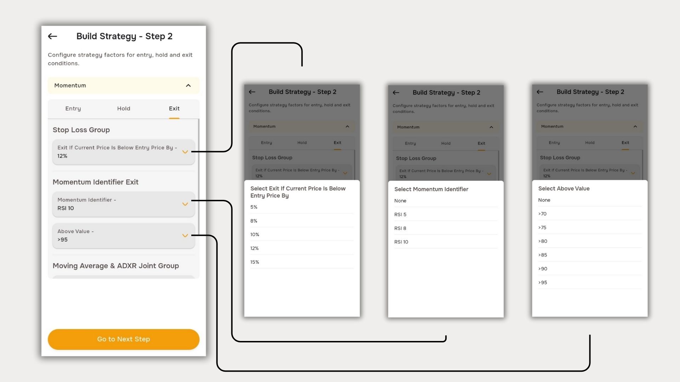Image resolution: width=680 pixels, height=382 pixels.
Task: Click back arrow above Momentum Identifier sheet
Action: (x=396, y=93)
